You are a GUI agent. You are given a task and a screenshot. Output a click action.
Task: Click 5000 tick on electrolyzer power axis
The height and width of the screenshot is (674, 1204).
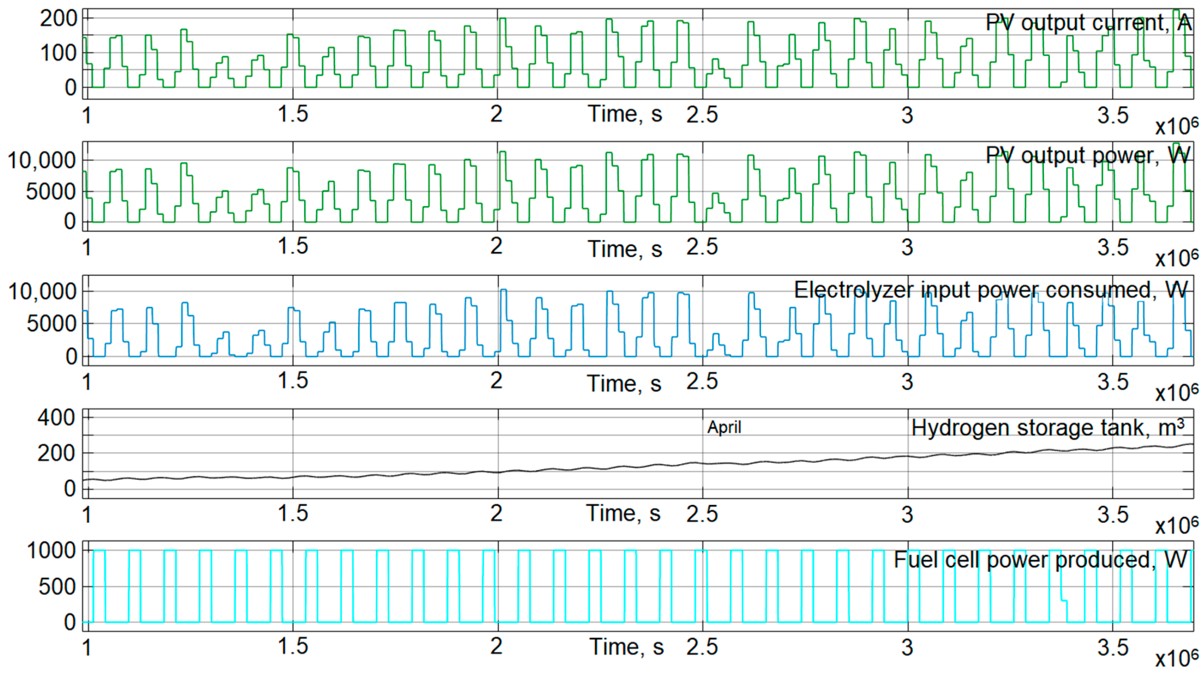[x=51, y=324]
